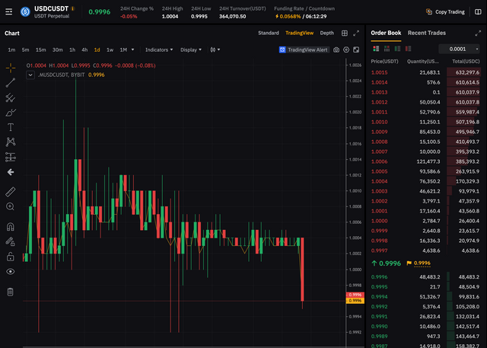The width and height of the screenshot is (487, 348).
Task: Open the Recent Trades tab
Action: (426, 33)
